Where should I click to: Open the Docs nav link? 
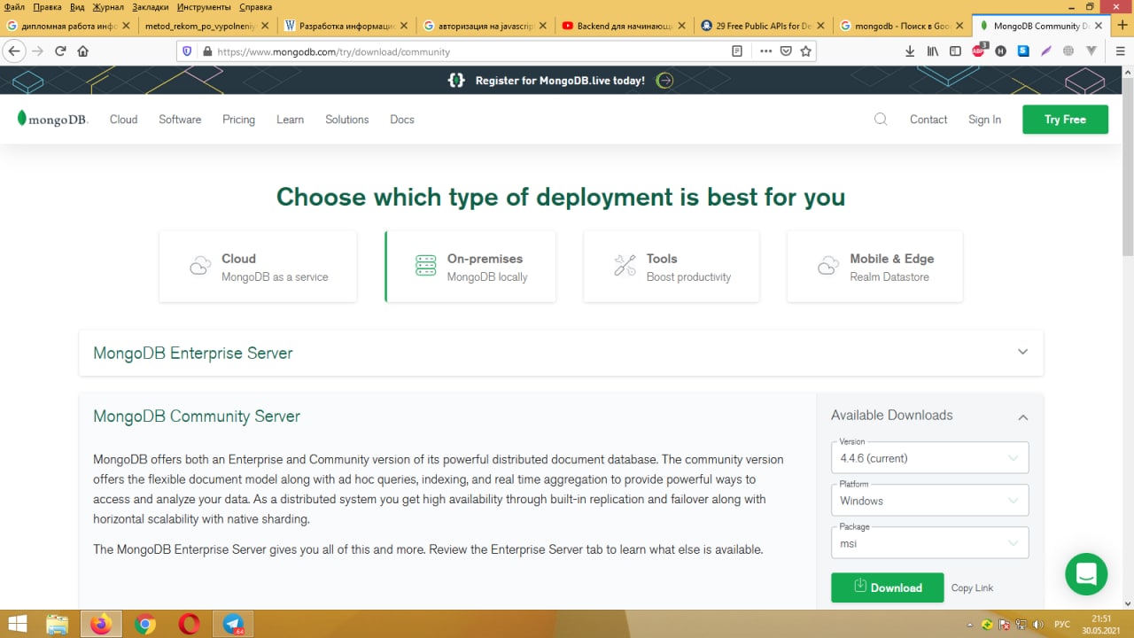click(402, 120)
